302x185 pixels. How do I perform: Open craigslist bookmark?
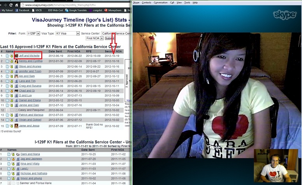[x=95, y=10]
